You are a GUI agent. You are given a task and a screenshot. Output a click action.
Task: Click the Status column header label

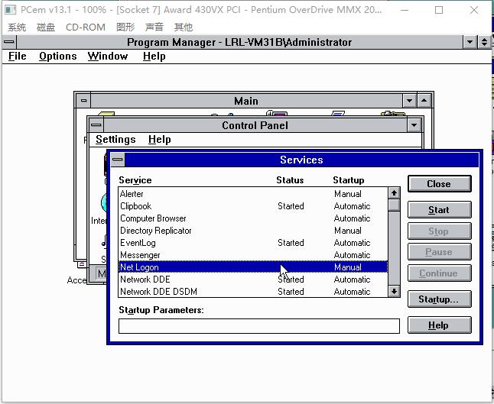[x=290, y=180]
